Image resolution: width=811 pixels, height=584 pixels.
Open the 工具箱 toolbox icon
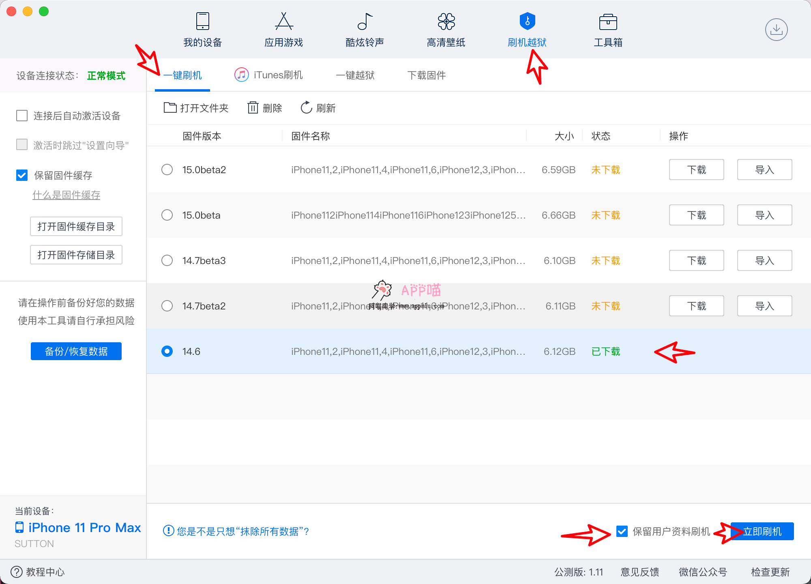pos(608,22)
